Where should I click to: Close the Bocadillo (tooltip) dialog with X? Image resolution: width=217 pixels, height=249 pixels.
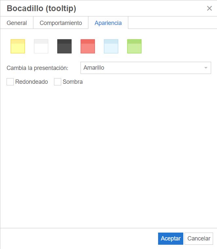pyautogui.click(x=209, y=9)
